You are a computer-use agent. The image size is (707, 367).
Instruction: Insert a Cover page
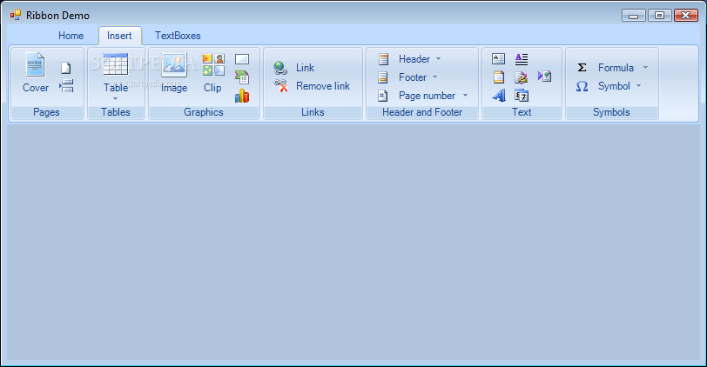pos(35,73)
